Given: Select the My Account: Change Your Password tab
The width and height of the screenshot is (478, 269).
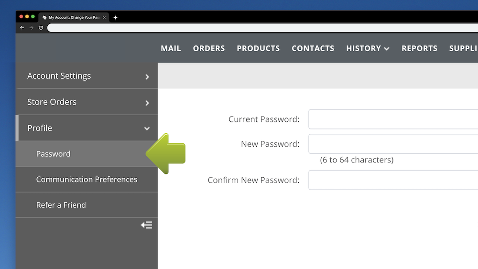Looking at the screenshot, I should click(x=74, y=17).
